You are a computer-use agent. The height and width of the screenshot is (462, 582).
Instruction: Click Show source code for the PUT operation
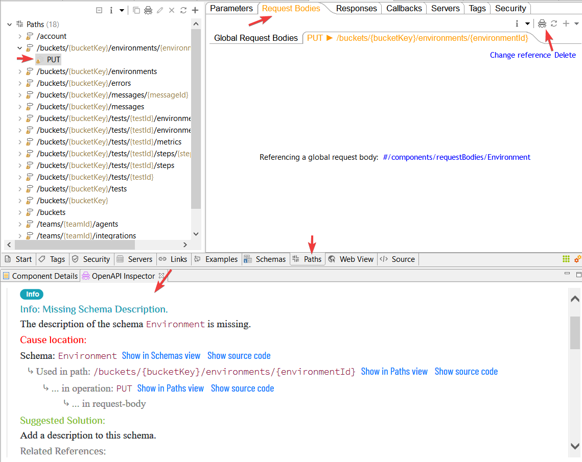click(242, 388)
